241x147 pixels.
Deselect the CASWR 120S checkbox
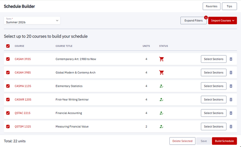tap(8, 100)
